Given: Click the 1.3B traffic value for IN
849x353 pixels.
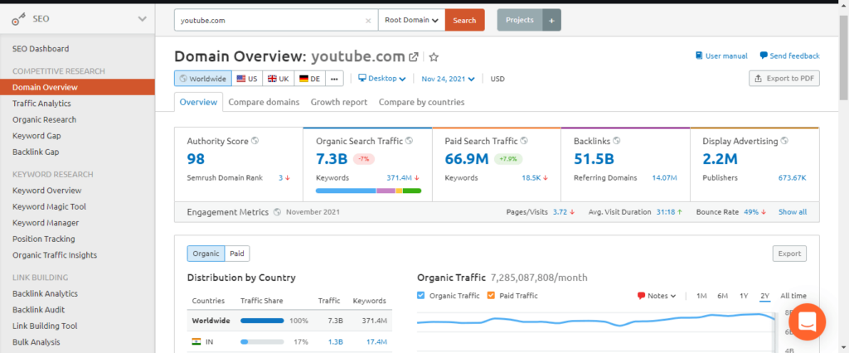Looking at the screenshot, I should coord(336,341).
